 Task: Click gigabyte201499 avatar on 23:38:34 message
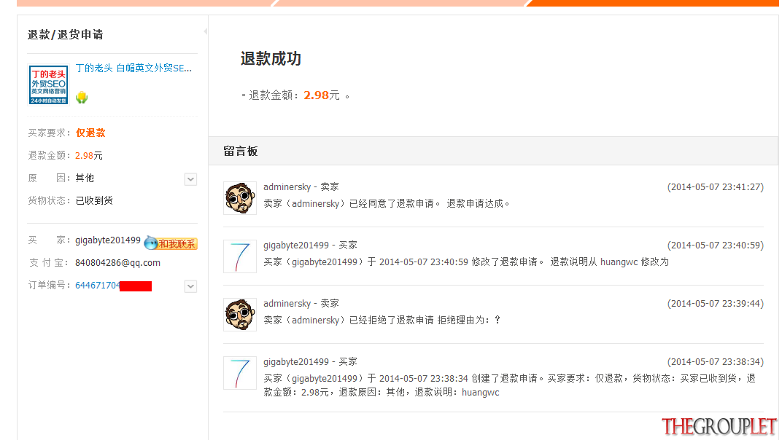click(240, 373)
